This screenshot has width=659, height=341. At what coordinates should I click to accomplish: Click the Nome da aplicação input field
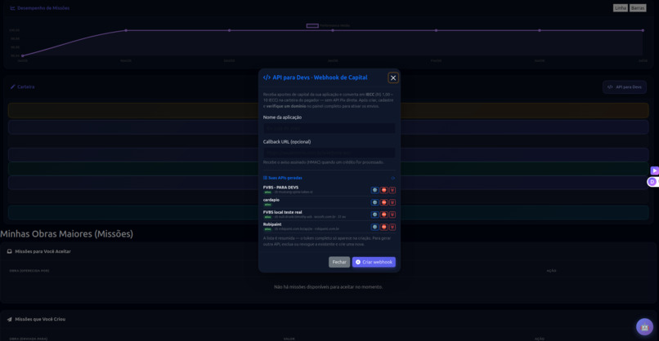click(x=329, y=128)
